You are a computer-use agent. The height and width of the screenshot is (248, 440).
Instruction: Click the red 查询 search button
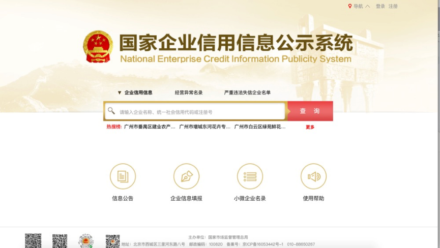point(310,111)
